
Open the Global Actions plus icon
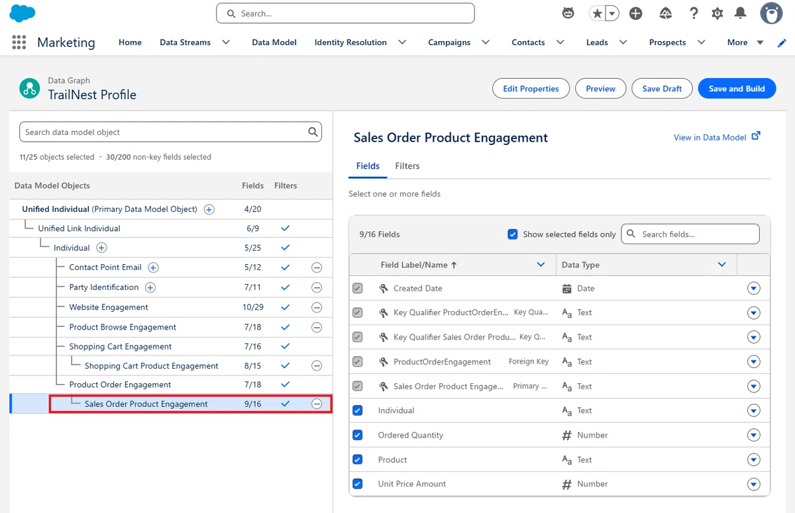[636, 13]
